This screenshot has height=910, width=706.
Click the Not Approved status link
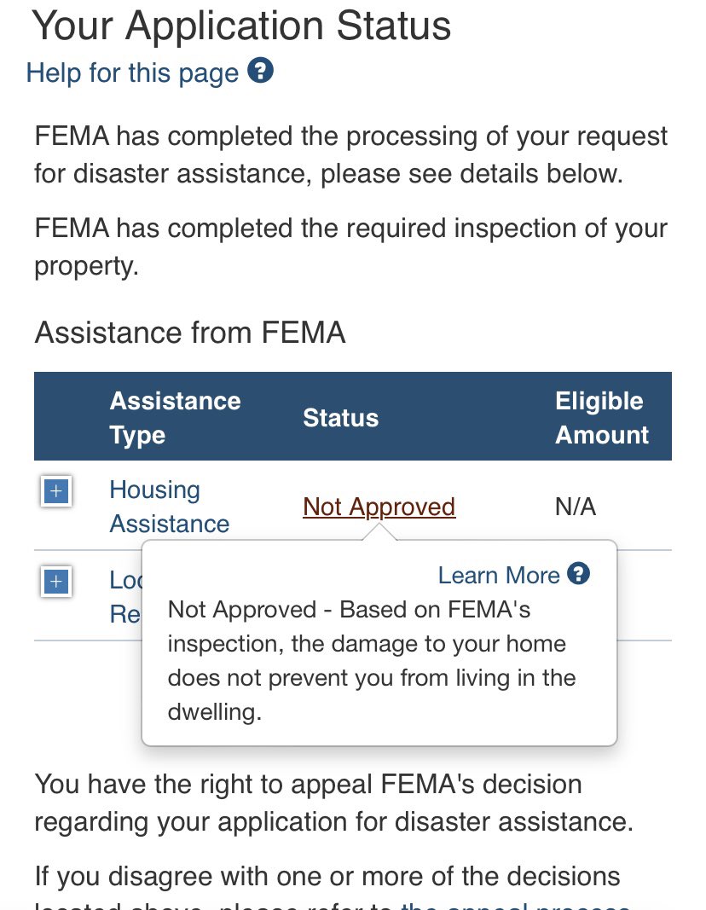coord(379,507)
